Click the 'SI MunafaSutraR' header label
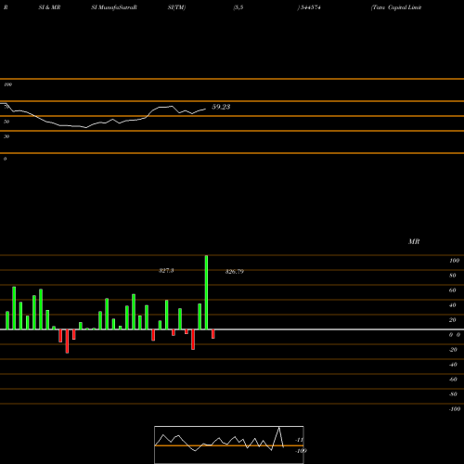This screenshot has width=464, height=464. click(x=114, y=7)
